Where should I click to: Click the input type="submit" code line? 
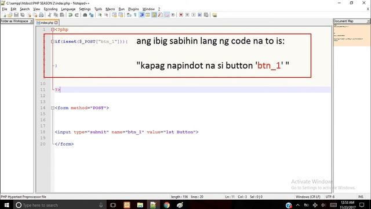coord(126,132)
